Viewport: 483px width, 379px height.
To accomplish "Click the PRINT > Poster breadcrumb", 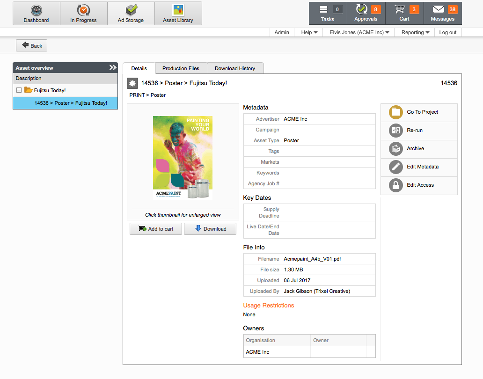I will tap(147, 95).
